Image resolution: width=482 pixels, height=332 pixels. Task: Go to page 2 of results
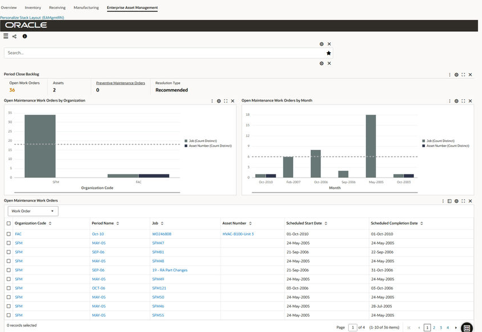(434, 327)
